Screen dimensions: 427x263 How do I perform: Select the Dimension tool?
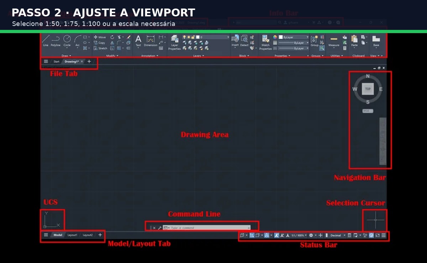(151, 41)
